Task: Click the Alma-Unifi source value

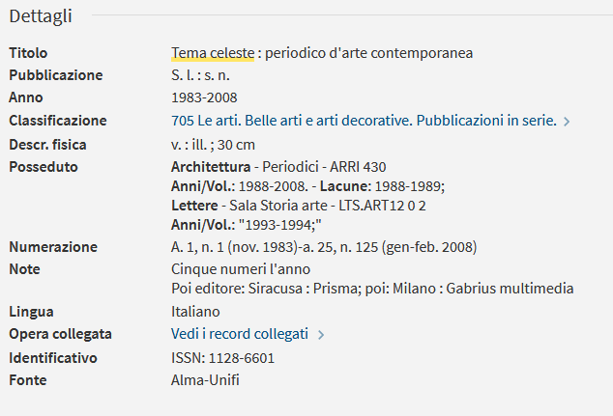Action: tap(205, 380)
